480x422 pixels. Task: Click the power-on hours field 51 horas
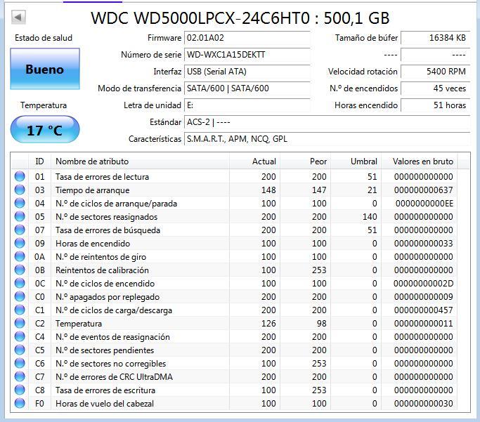coord(435,105)
